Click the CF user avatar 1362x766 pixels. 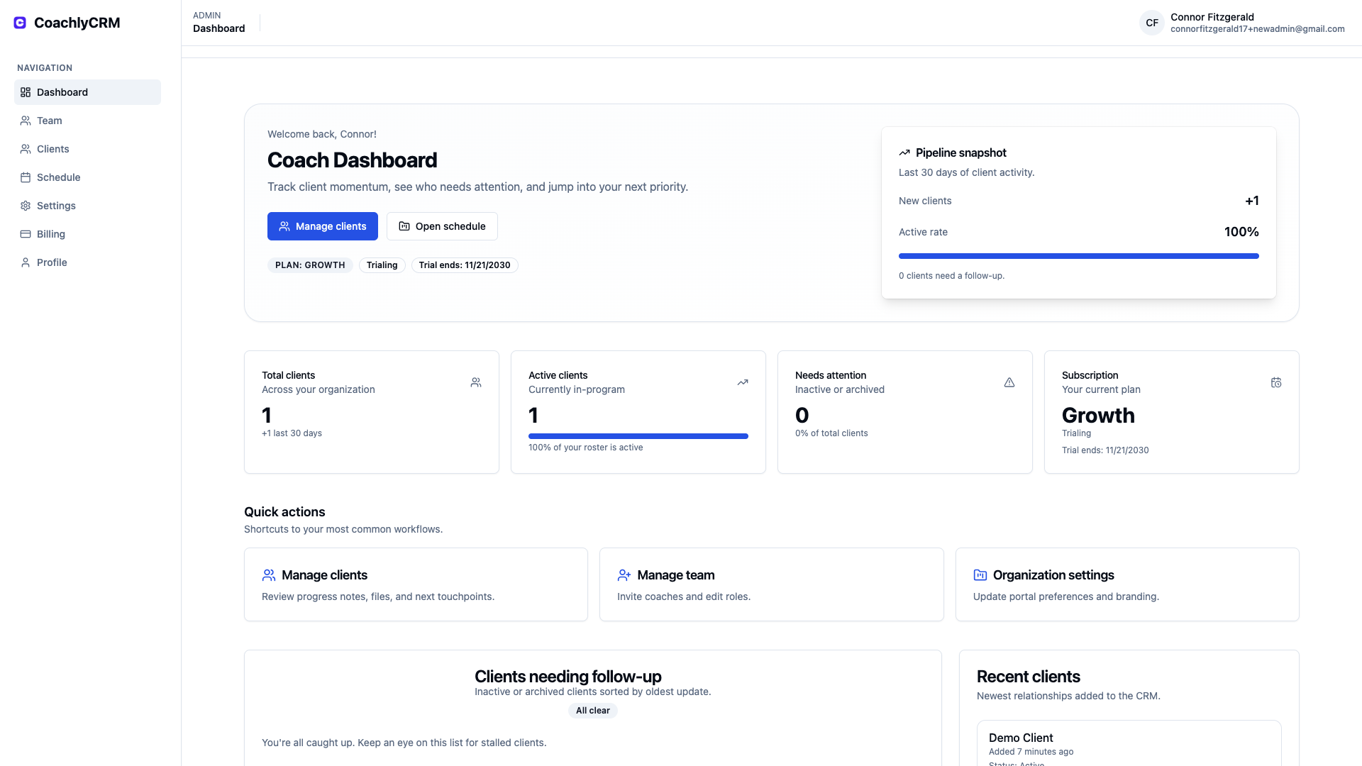1151,22
